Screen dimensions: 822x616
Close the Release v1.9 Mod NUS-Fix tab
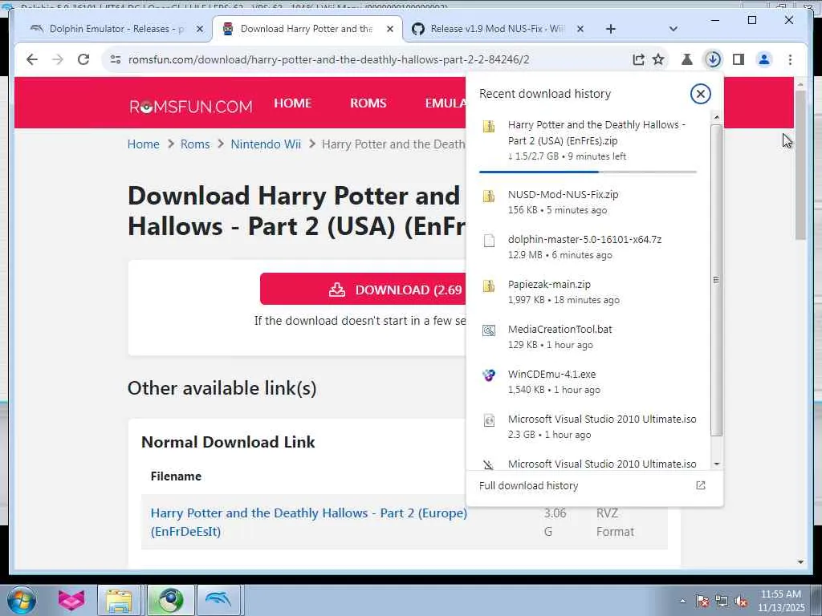(580, 30)
